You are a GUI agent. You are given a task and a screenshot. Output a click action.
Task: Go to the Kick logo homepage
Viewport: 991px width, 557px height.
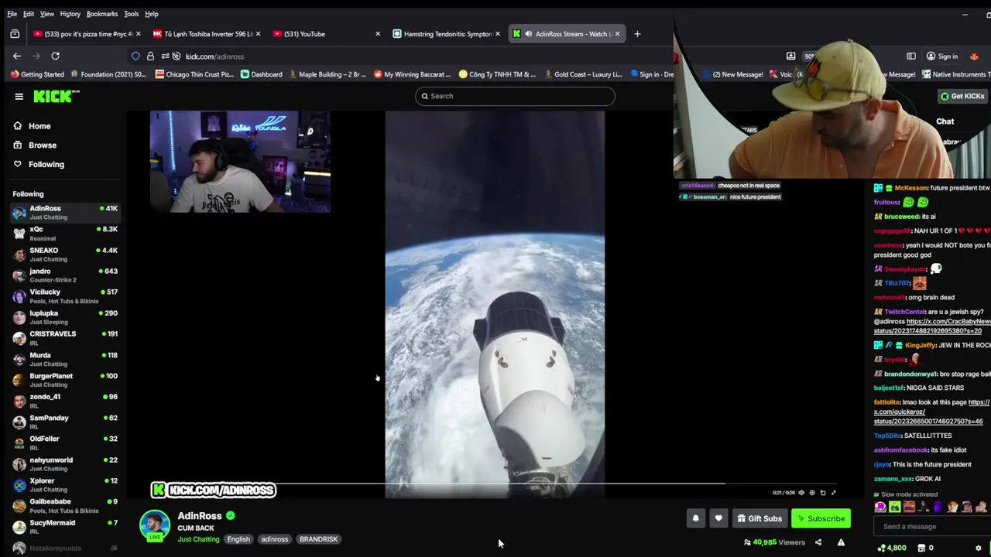(x=57, y=96)
